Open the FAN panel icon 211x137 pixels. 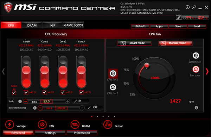pyautogui.click(x=42, y=124)
